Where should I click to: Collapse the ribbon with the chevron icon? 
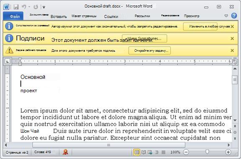click(x=226, y=15)
